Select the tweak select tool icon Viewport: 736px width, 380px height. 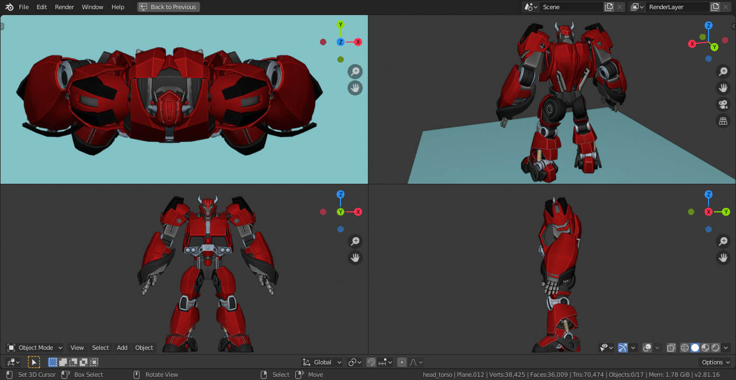[34, 362]
